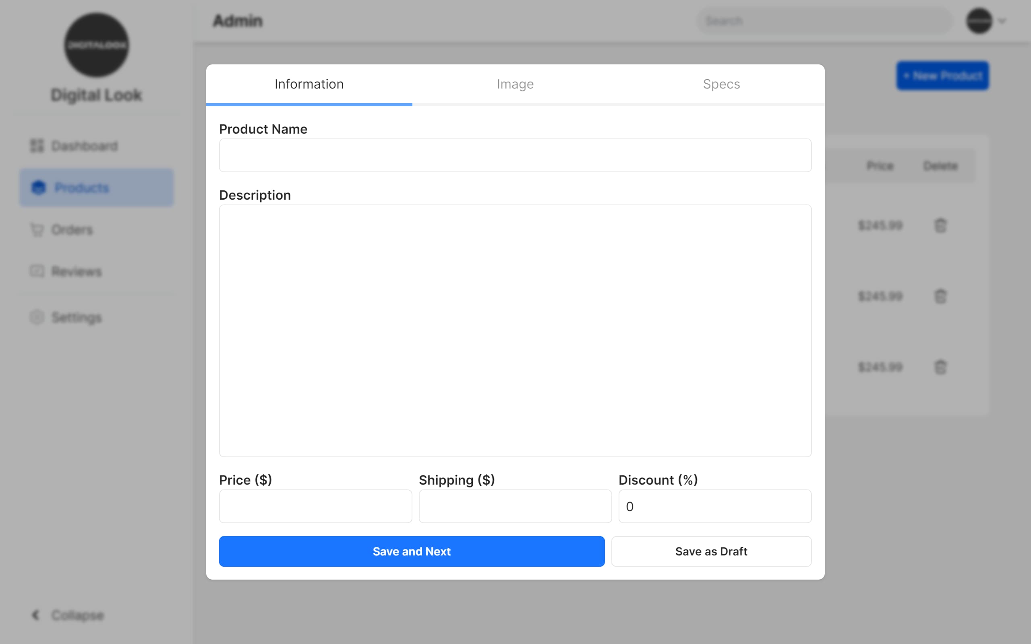Click the Digital Look logo
This screenshot has height=644, width=1031.
(96, 45)
